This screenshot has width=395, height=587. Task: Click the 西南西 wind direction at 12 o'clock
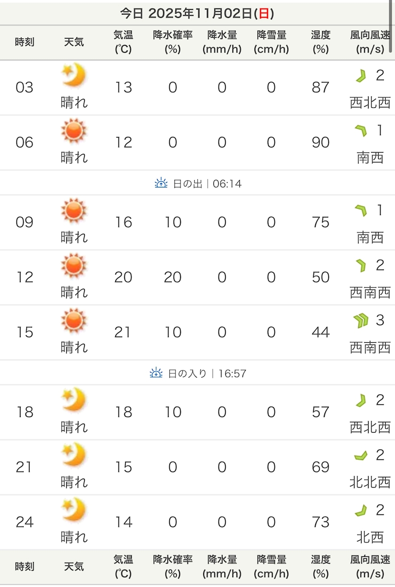coord(370,292)
